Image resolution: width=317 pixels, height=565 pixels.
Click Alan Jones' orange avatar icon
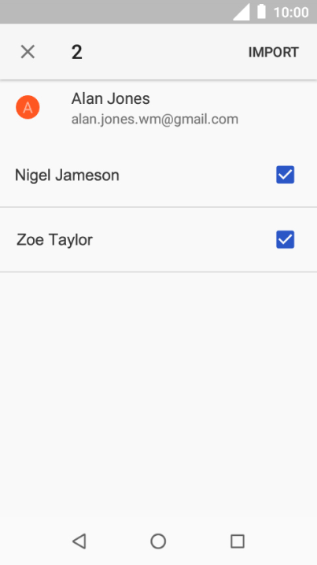click(x=28, y=107)
